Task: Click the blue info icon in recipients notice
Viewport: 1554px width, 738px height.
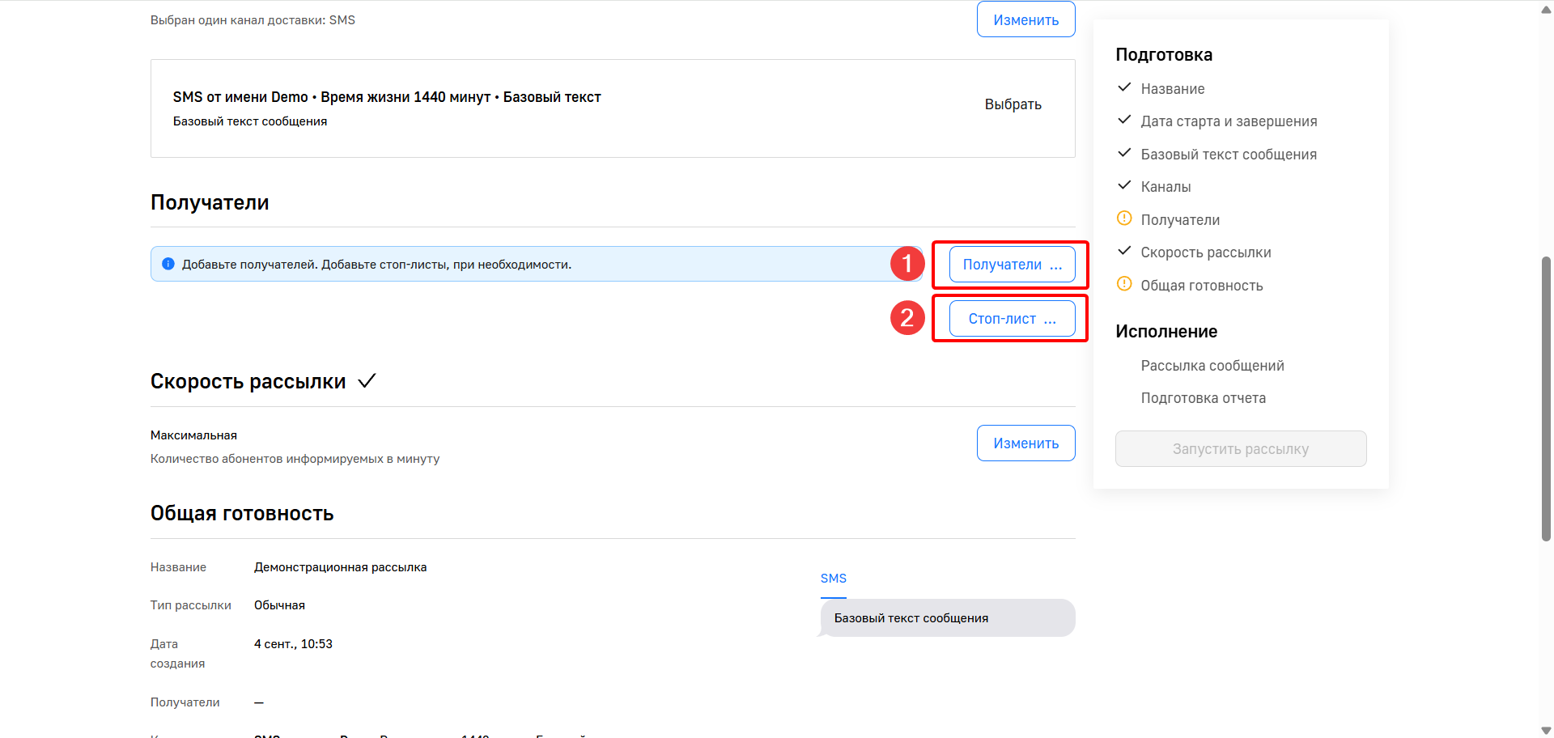Action: 168,264
